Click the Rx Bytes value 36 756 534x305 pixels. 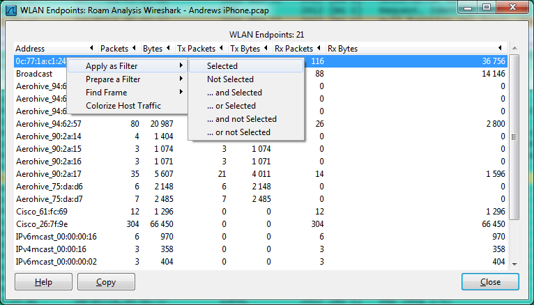pos(494,61)
